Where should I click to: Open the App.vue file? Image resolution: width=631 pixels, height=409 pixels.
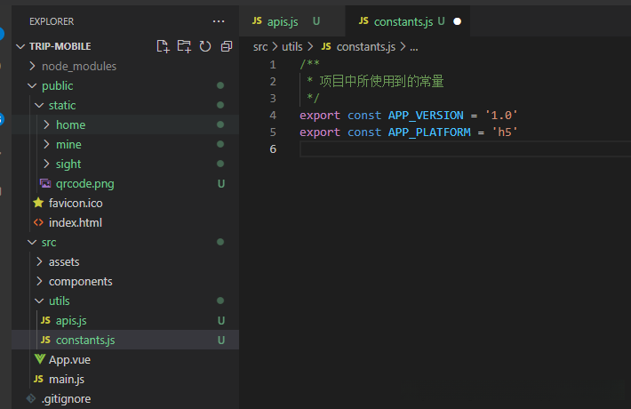pos(69,359)
